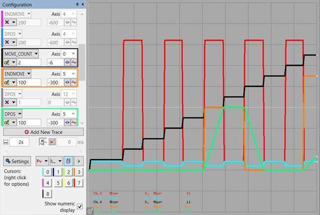320x215 pixels.
Task: Click the time base field showing 2s
Action: pos(19,142)
